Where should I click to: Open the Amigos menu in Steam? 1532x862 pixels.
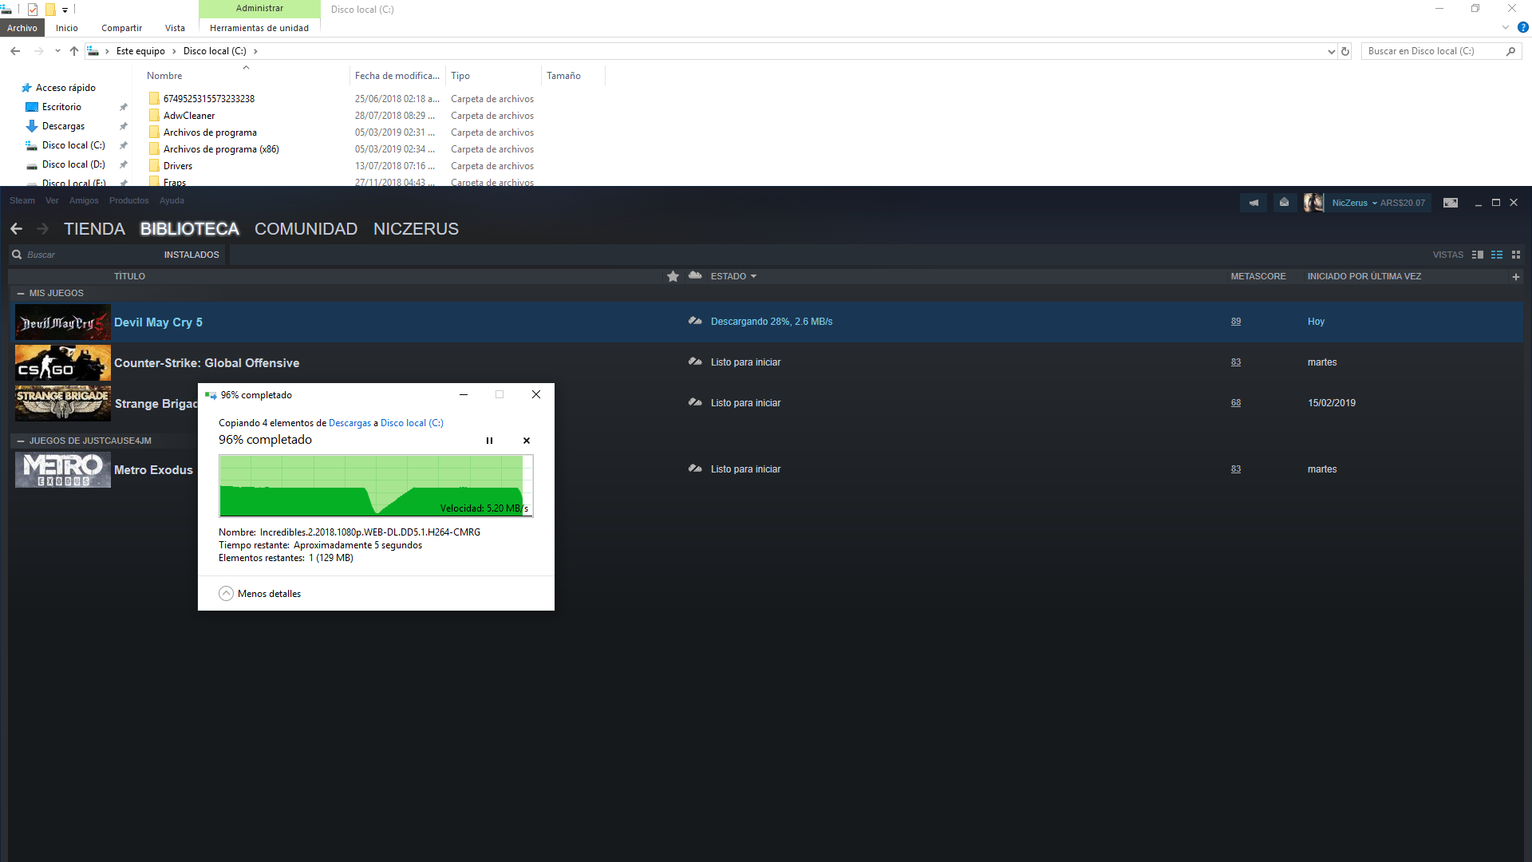pyautogui.click(x=84, y=200)
